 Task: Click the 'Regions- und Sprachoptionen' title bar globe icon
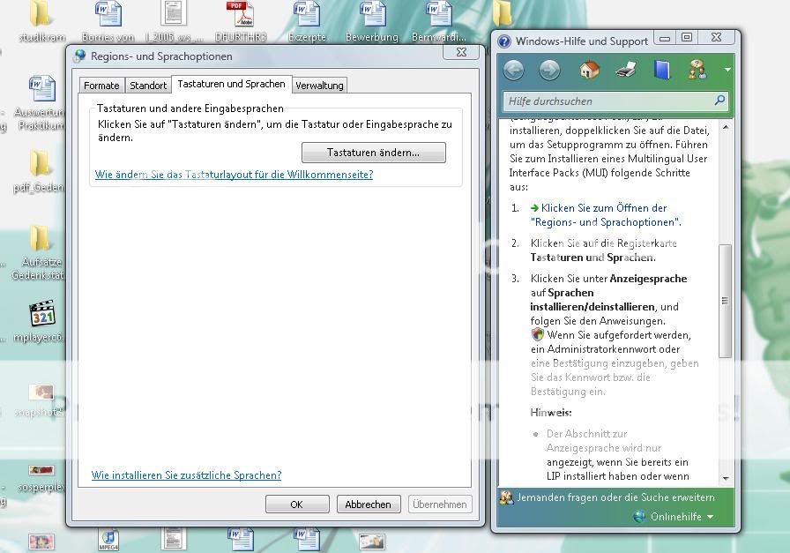pyautogui.click(x=79, y=56)
